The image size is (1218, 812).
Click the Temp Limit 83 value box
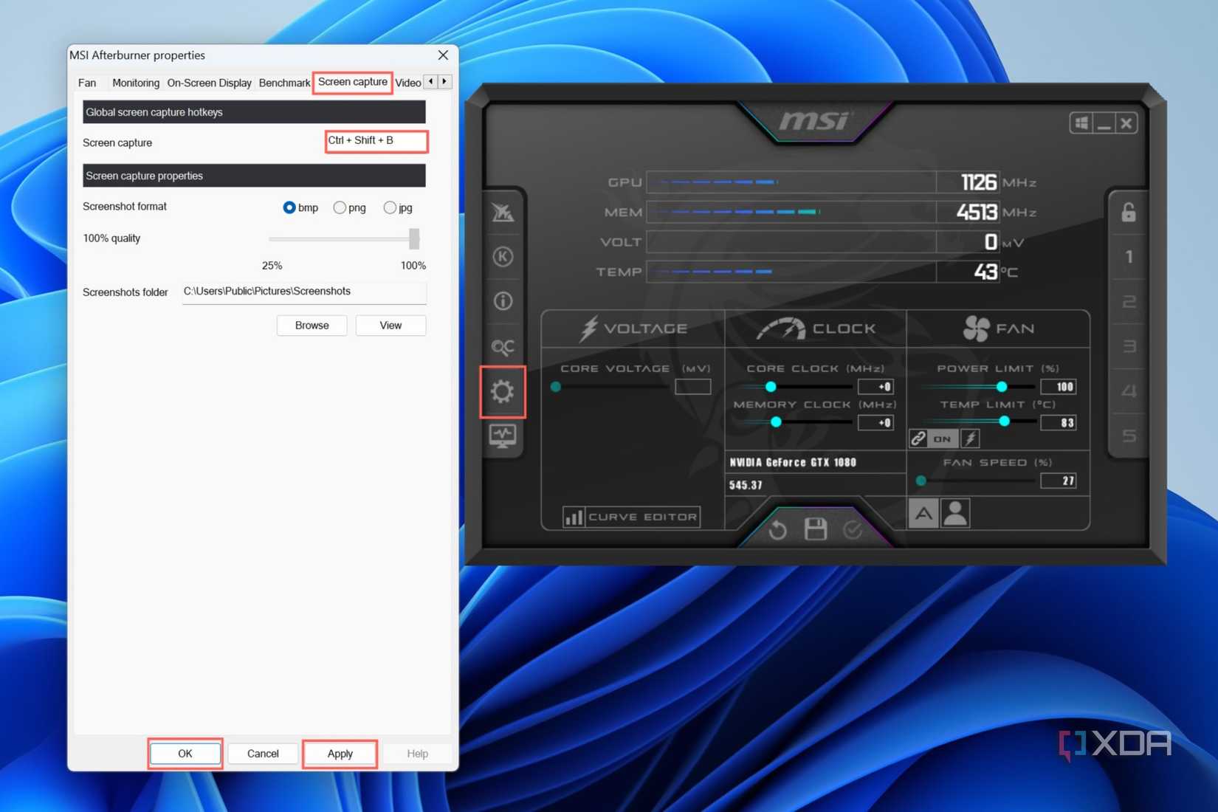(x=1058, y=423)
